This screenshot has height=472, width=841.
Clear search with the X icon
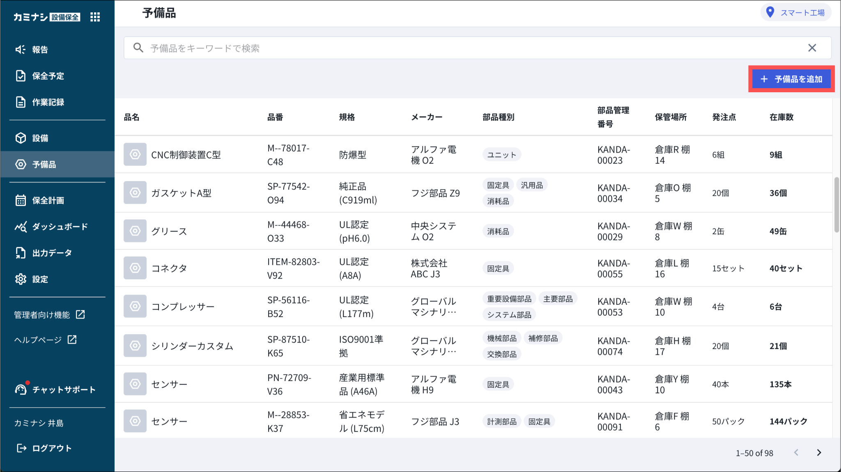pos(812,48)
